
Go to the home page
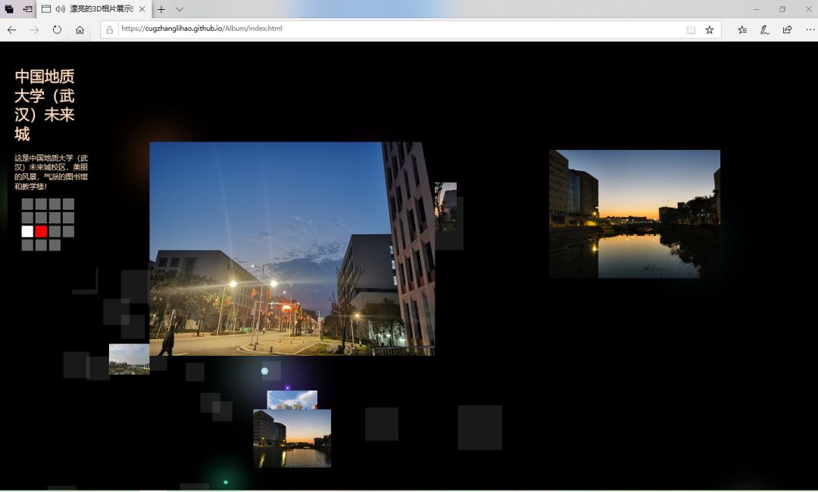[80, 30]
